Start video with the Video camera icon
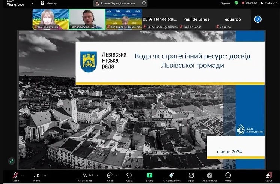This screenshot has width=280, height=184. 36,175
